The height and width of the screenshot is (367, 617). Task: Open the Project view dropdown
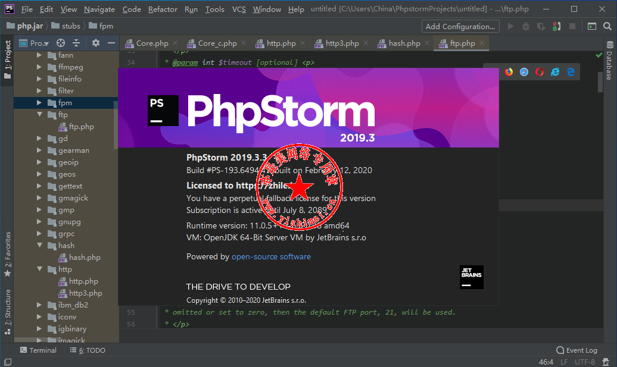[x=34, y=43]
